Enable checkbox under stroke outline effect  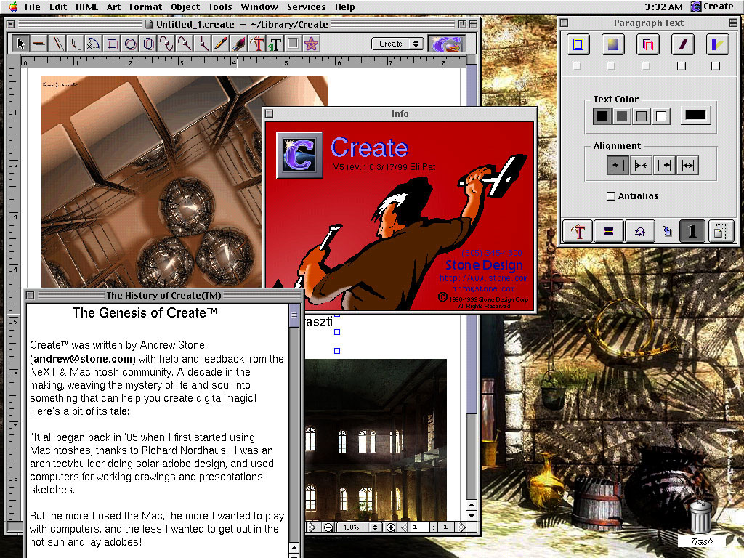[577, 66]
